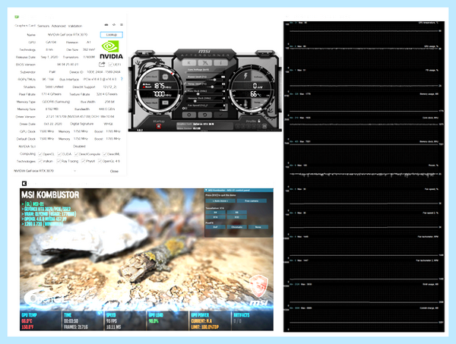Viewport: 456px width, 344px height.
Task: Set tessellation to X4 in Kombustor
Action: pyautogui.click(x=216, y=213)
